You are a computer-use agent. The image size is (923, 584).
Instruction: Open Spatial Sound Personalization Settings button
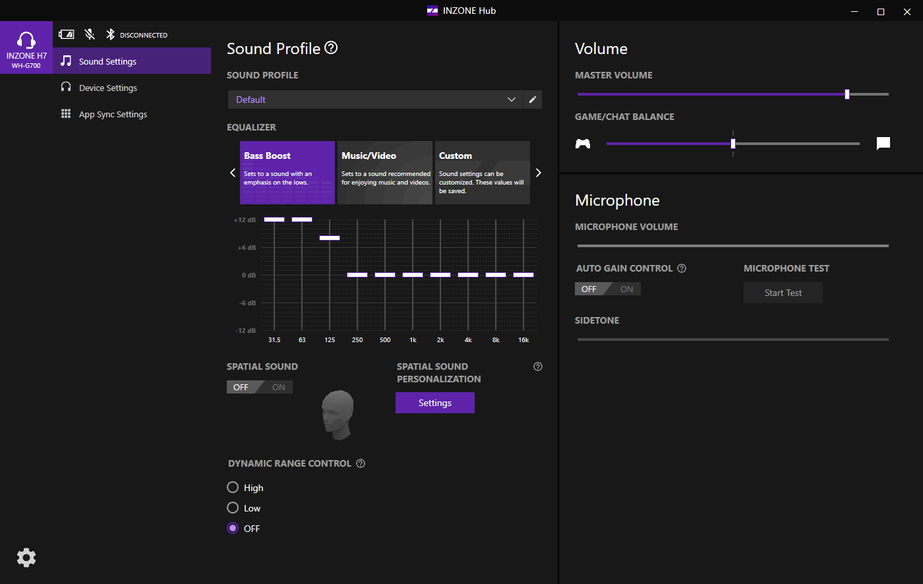[435, 403]
